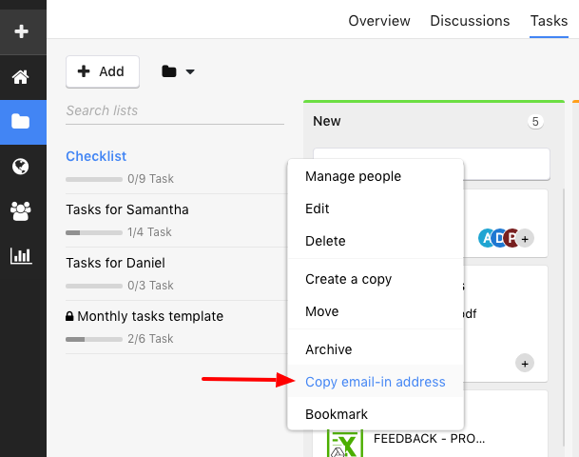Click the plus next to the assignee avatars
The image size is (579, 457).
[x=525, y=239]
